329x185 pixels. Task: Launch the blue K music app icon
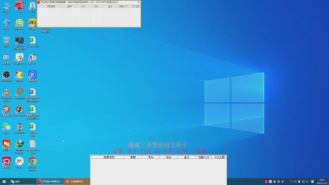pos(32,76)
